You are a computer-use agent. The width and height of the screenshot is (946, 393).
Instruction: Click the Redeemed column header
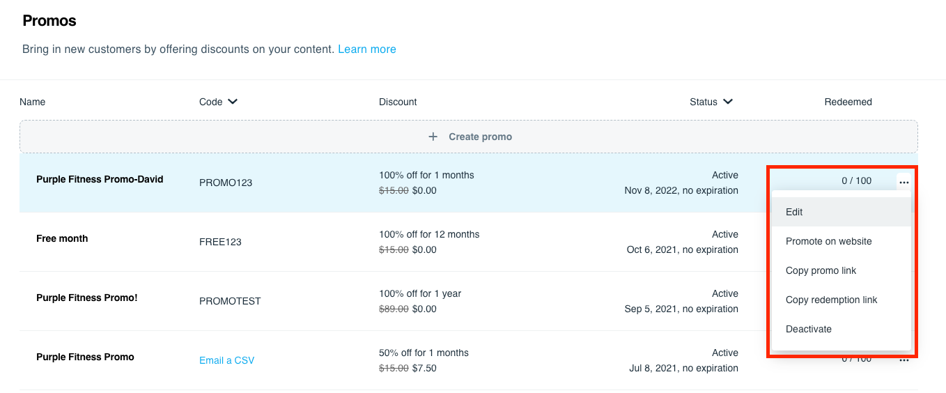(848, 102)
